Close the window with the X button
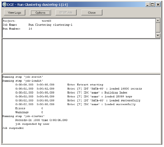Viewport: 164px width, 147px height. click(x=158, y=5)
